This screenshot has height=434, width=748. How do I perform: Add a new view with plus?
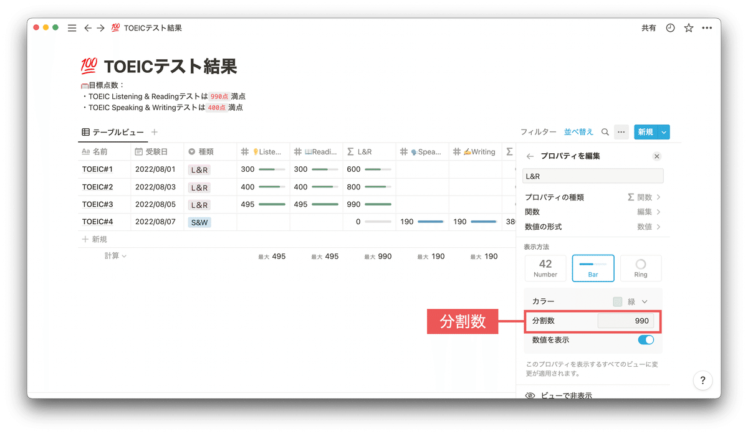tap(155, 132)
